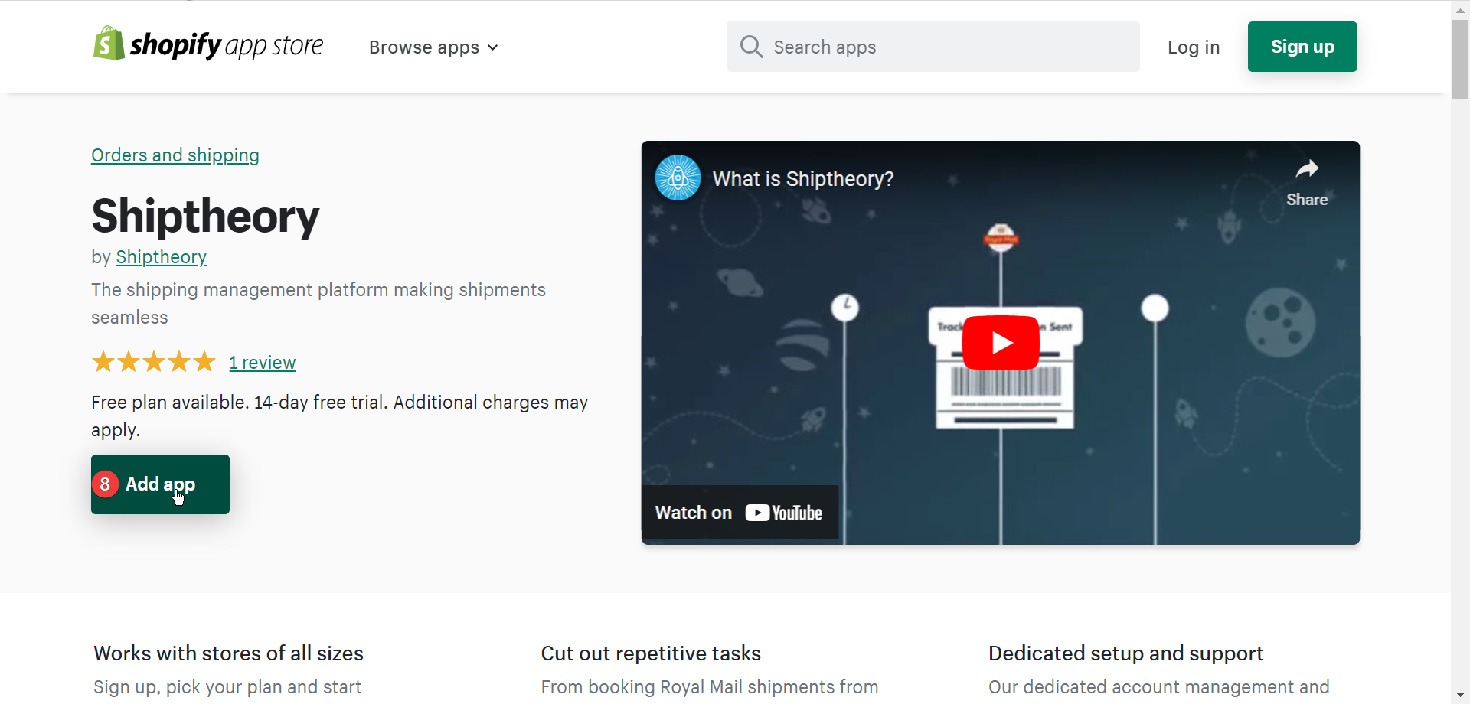
Task: Click the Shiptheory app title heading
Action: pos(205,217)
